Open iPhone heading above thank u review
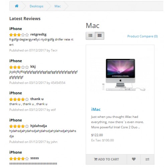Screen dimensions: 167x167 tap(16, 93)
